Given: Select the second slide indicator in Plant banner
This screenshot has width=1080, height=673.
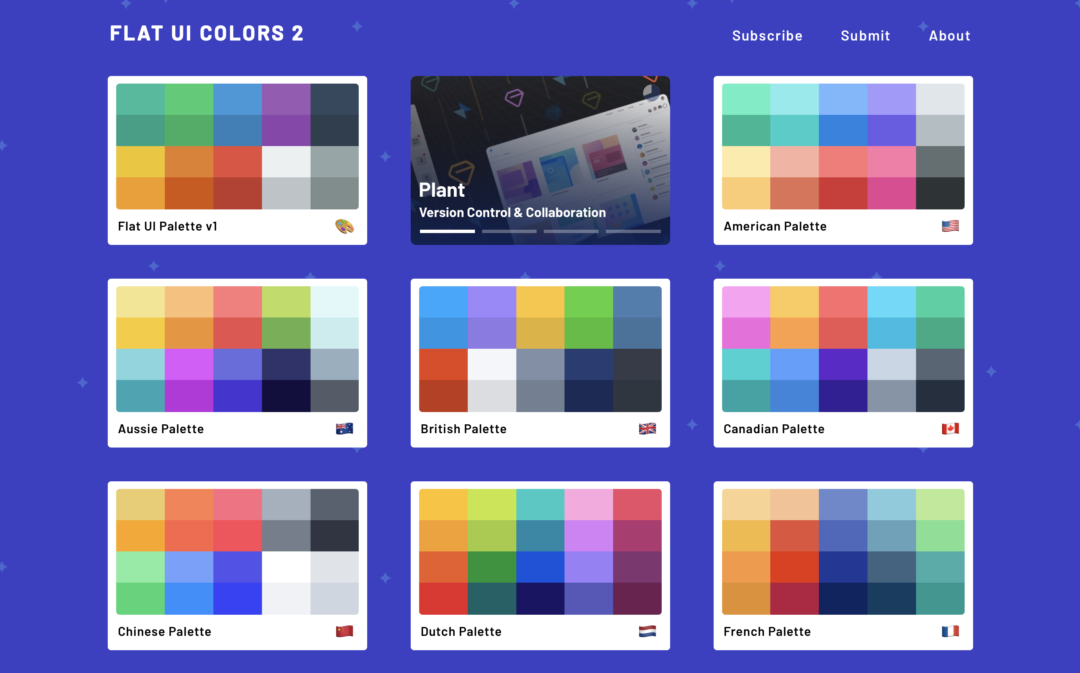Looking at the screenshot, I should coord(509,231).
